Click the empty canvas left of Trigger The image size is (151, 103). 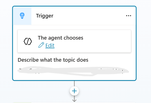tap(6, 43)
